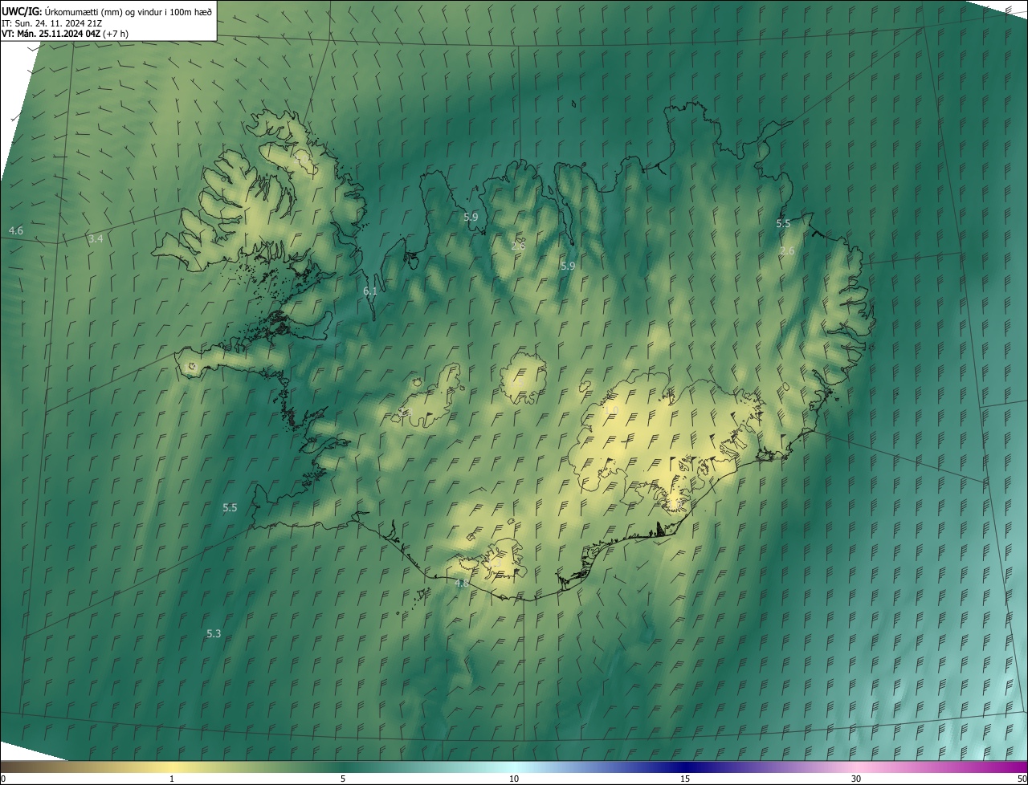Click colorbar tick label 10
Viewport: 1028px width, 785px height.
[x=514, y=779]
